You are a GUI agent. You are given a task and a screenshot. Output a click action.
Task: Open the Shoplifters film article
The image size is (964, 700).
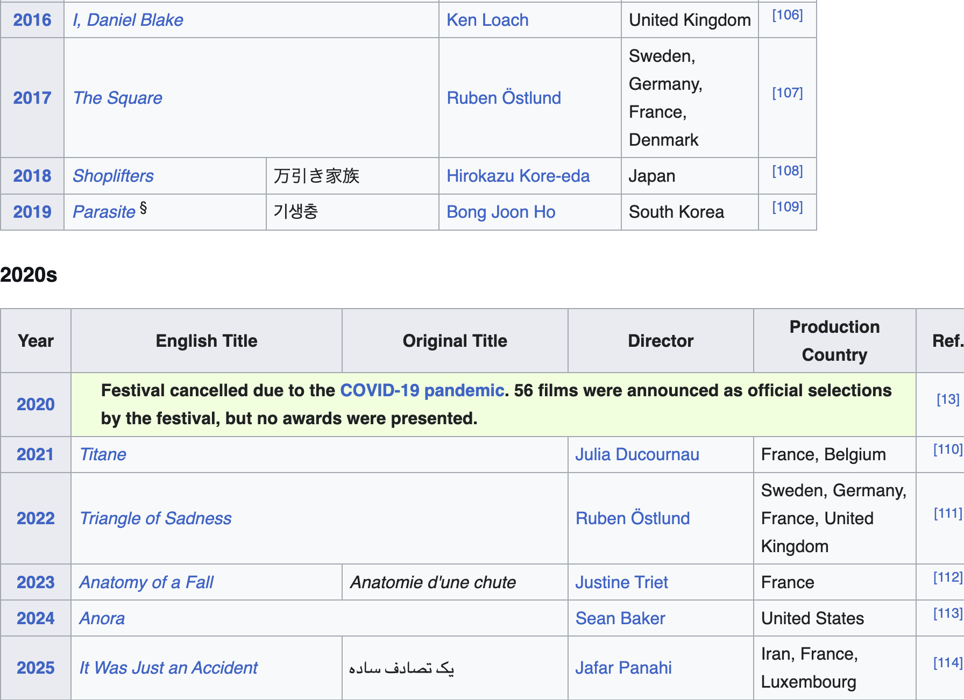coord(114,176)
